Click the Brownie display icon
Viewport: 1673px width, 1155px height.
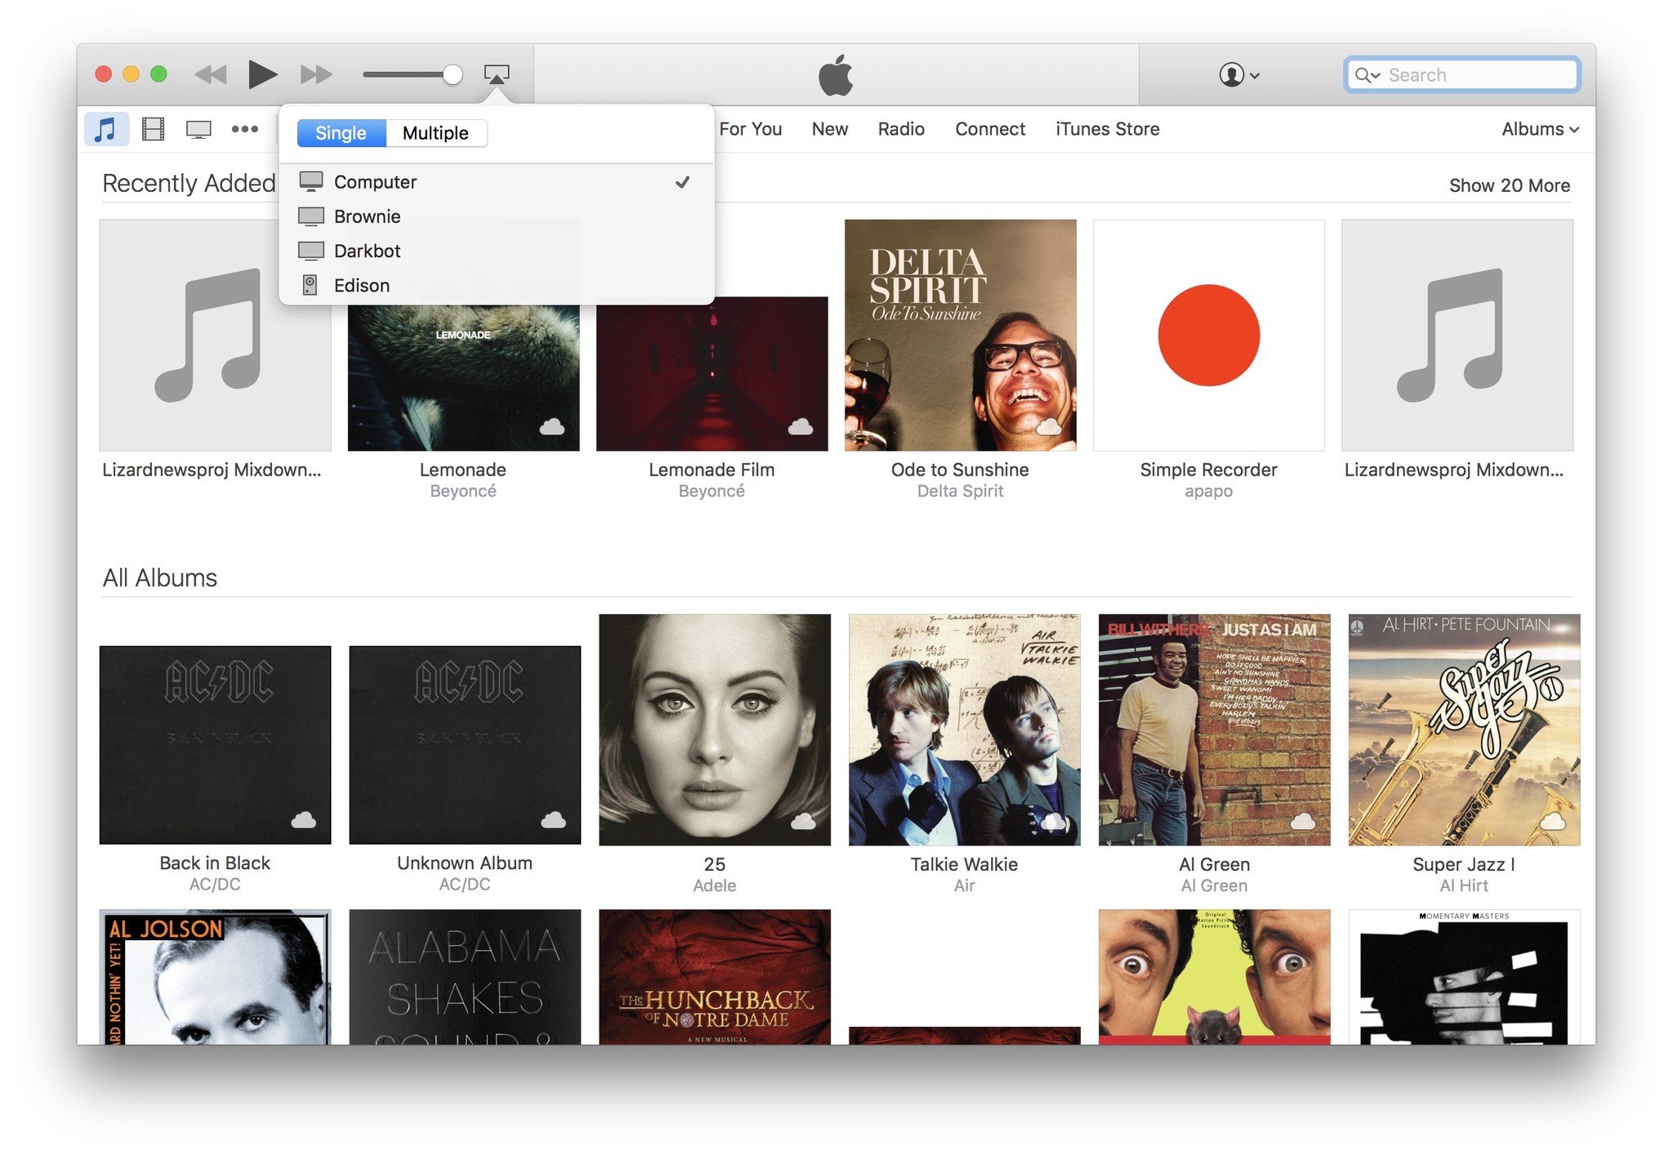pyautogui.click(x=311, y=216)
